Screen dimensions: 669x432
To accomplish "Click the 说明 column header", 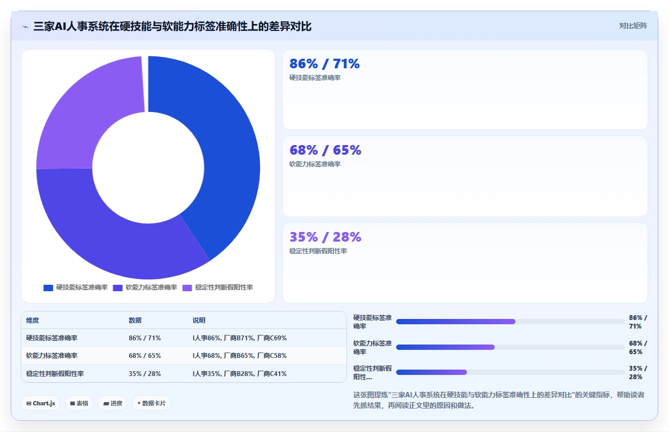I will click(199, 321).
